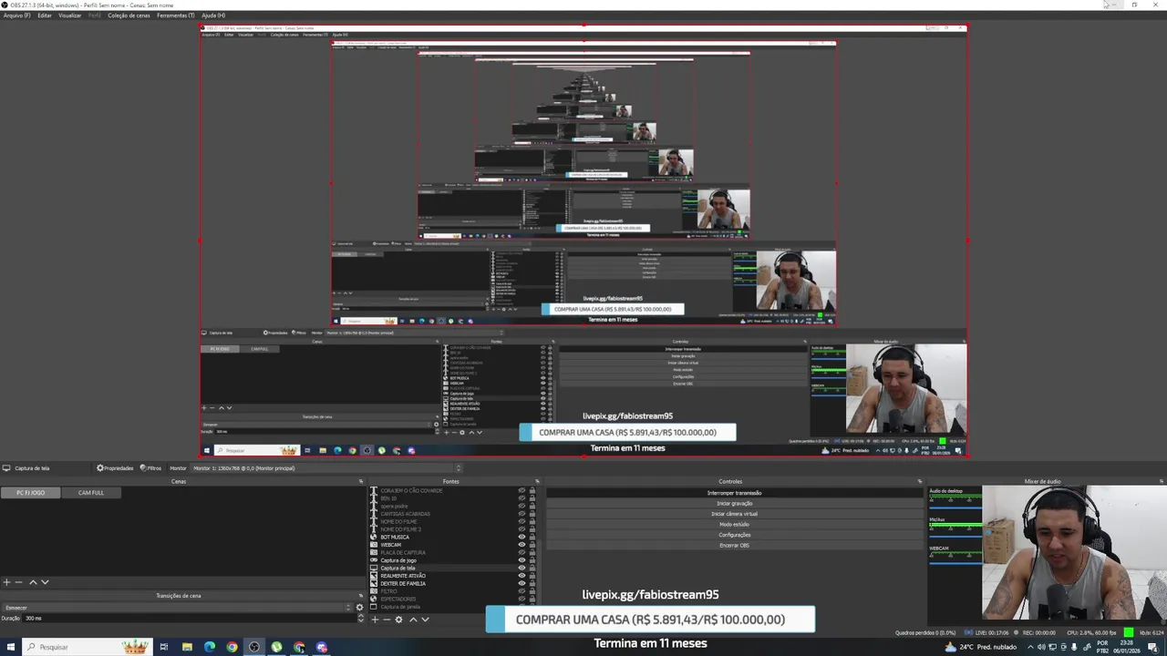Click the weather widget showing 24°C
The image size is (1167, 656).
(981, 647)
